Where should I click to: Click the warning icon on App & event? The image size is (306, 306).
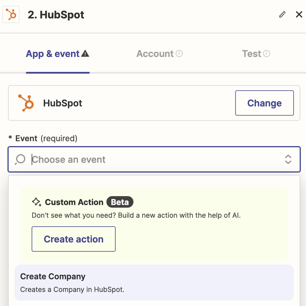85,53
